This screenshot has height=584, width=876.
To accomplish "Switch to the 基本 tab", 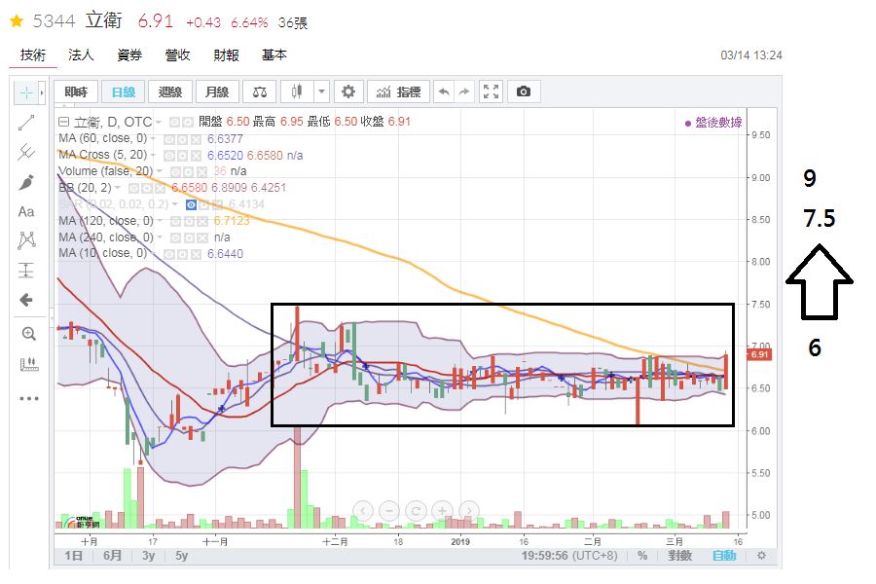I will 274,55.
